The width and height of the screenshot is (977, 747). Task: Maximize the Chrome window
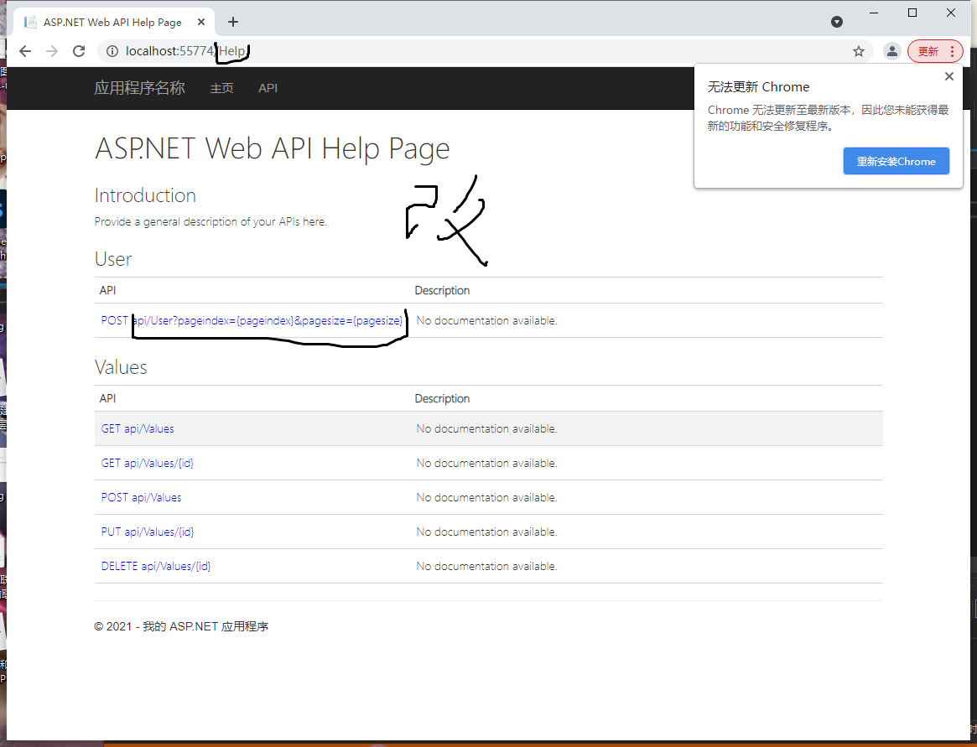[x=912, y=13]
